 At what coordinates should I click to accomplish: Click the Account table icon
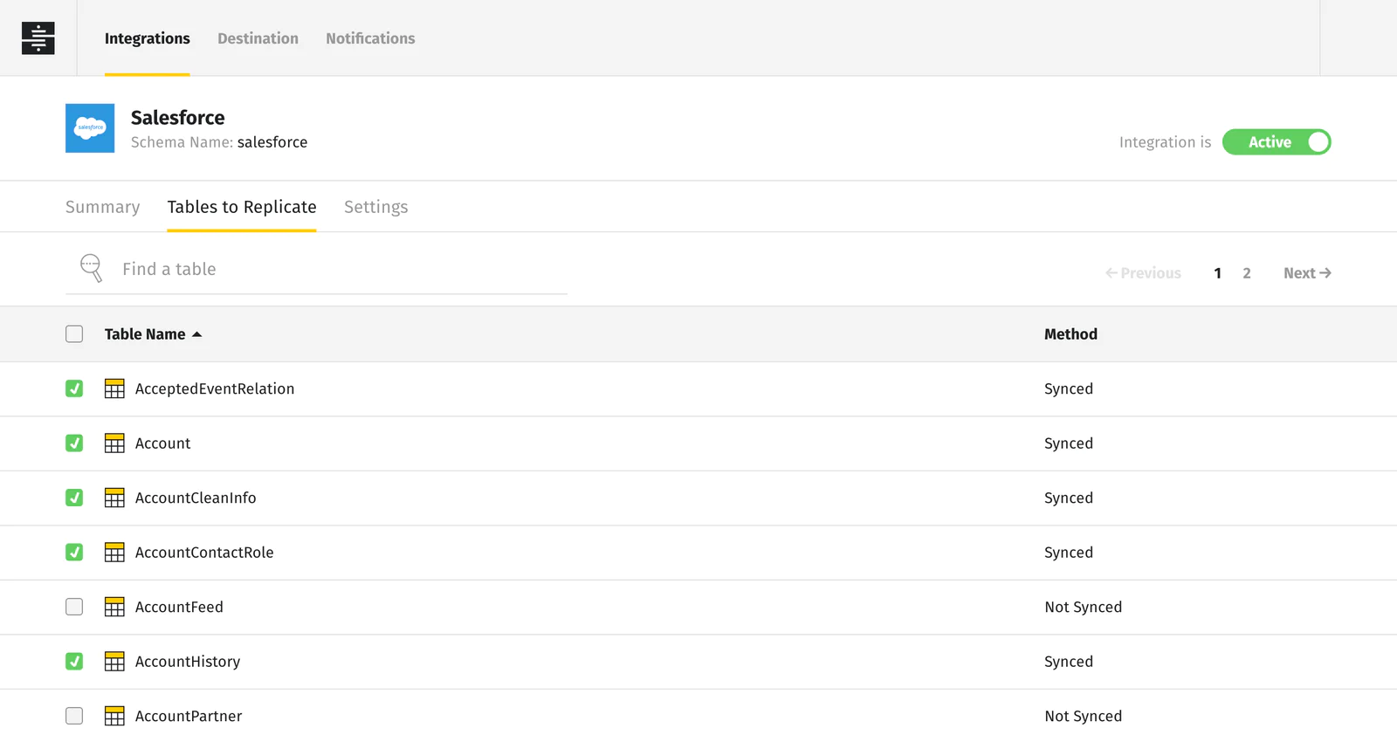114,443
